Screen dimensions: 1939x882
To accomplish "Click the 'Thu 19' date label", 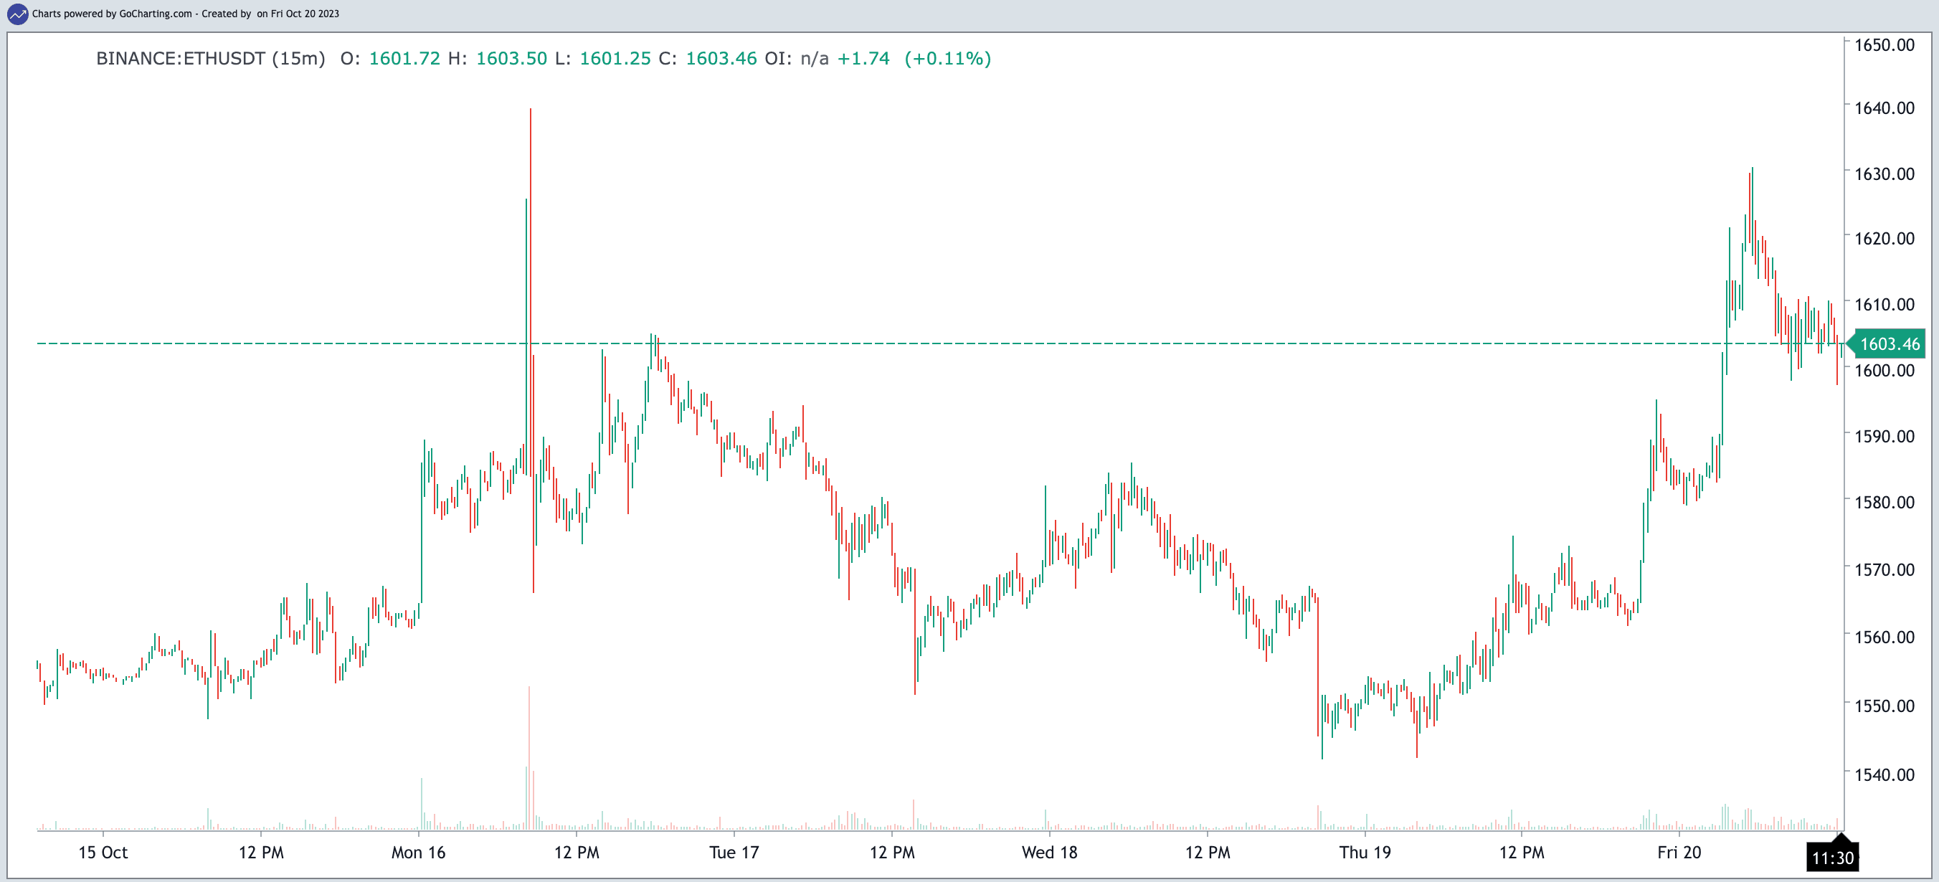I will pos(1364,853).
